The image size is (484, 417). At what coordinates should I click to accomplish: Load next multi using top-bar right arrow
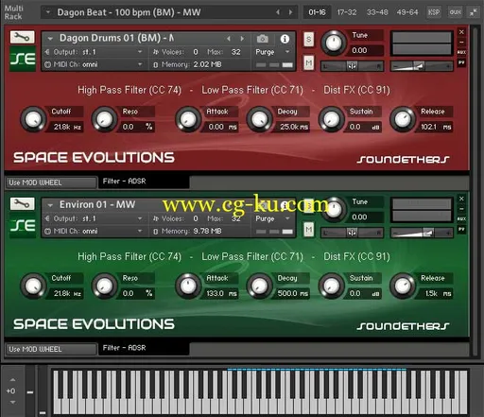[290, 12]
